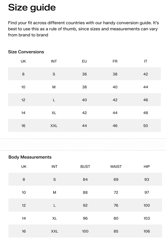Click the hip measurement 106 cell

click(x=147, y=231)
